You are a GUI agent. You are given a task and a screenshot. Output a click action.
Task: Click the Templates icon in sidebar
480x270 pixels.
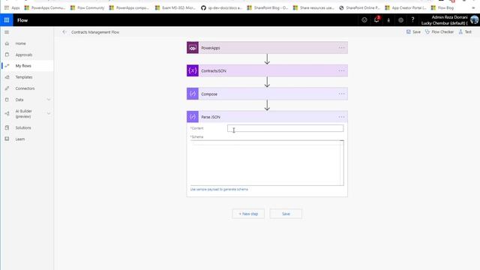pyautogui.click(x=7, y=77)
